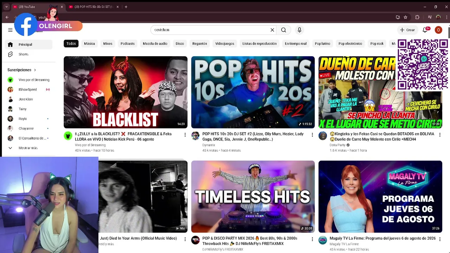Open Jere Klein subscription in sidebar
Viewport: 450px width, 253px height.
pyautogui.click(x=29, y=99)
